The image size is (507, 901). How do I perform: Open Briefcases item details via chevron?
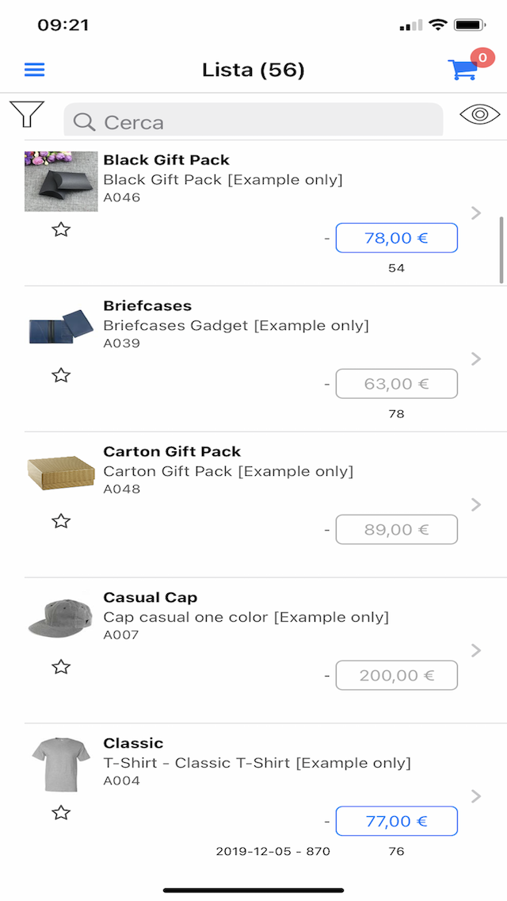click(x=476, y=358)
